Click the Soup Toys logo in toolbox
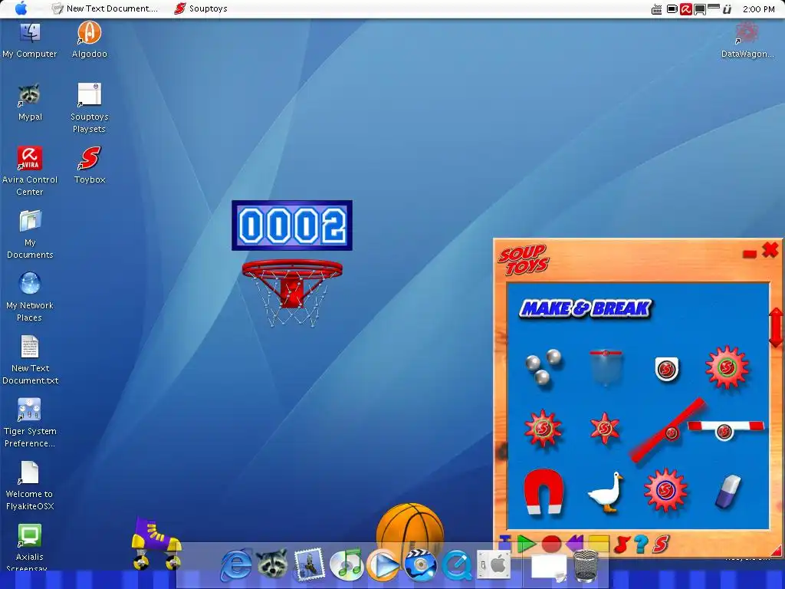 coord(524,259)
